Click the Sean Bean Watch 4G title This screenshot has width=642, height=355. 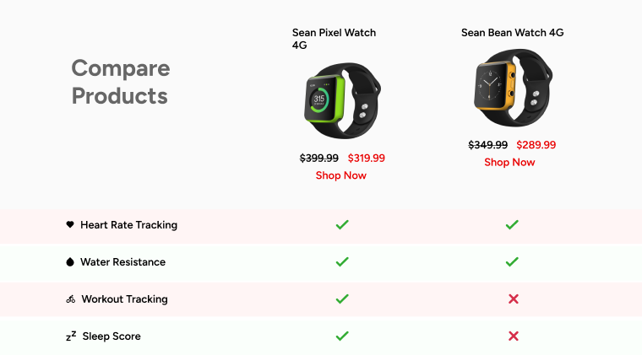tap(512, 33)
